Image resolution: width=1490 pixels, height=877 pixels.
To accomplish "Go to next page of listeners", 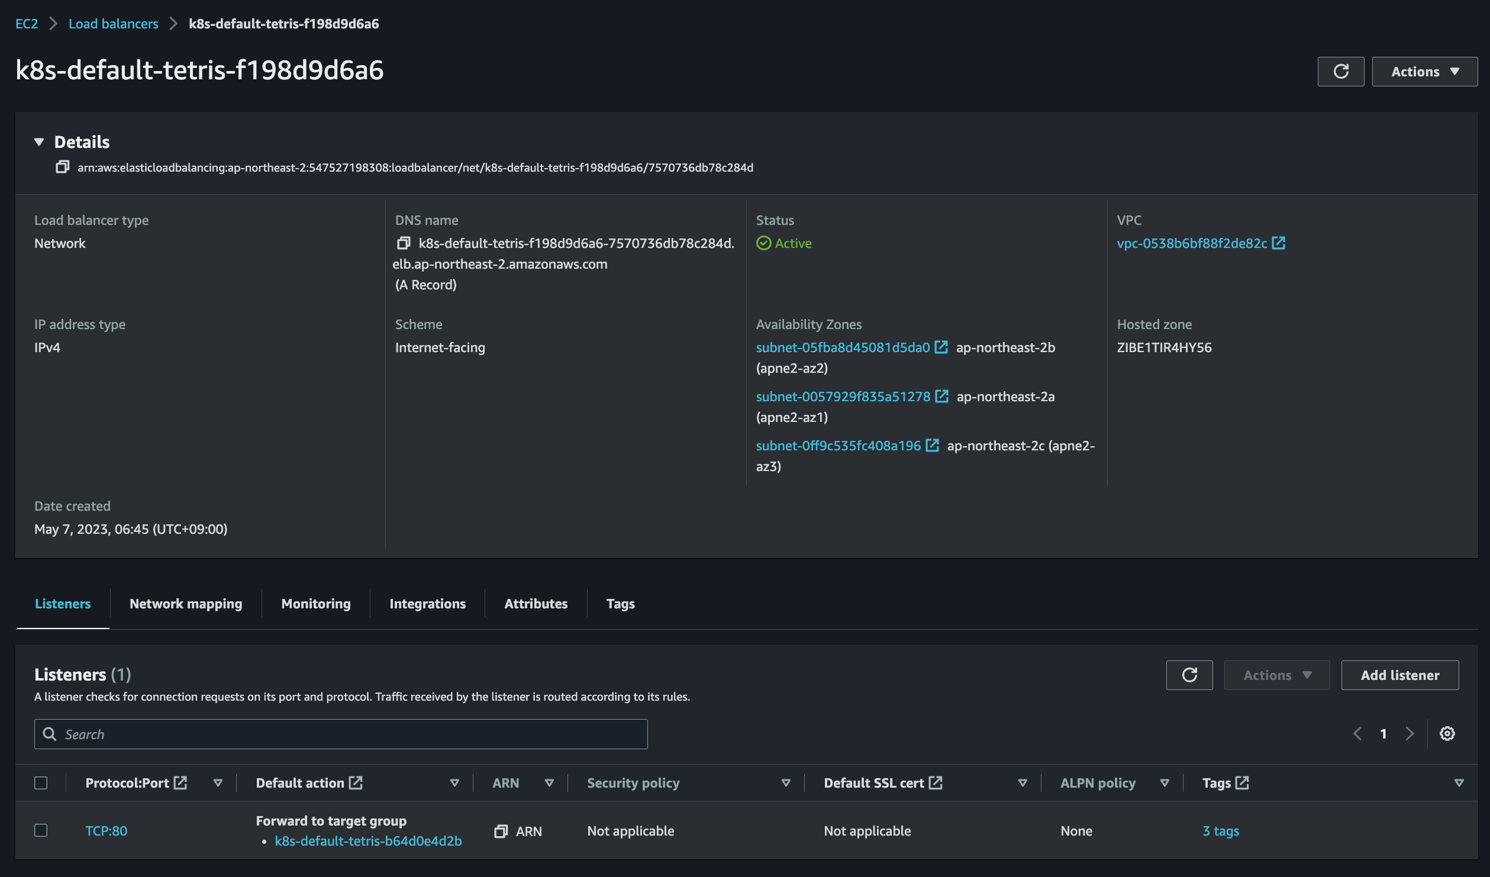I will tap(1410, 734).
